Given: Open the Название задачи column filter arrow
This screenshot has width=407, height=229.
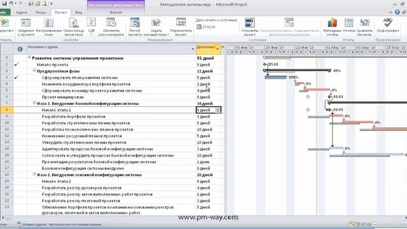Looking at the screenshot, I should 193,49.
